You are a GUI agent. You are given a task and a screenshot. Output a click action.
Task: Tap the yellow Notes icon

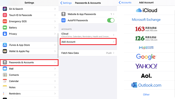click(5, 87)
